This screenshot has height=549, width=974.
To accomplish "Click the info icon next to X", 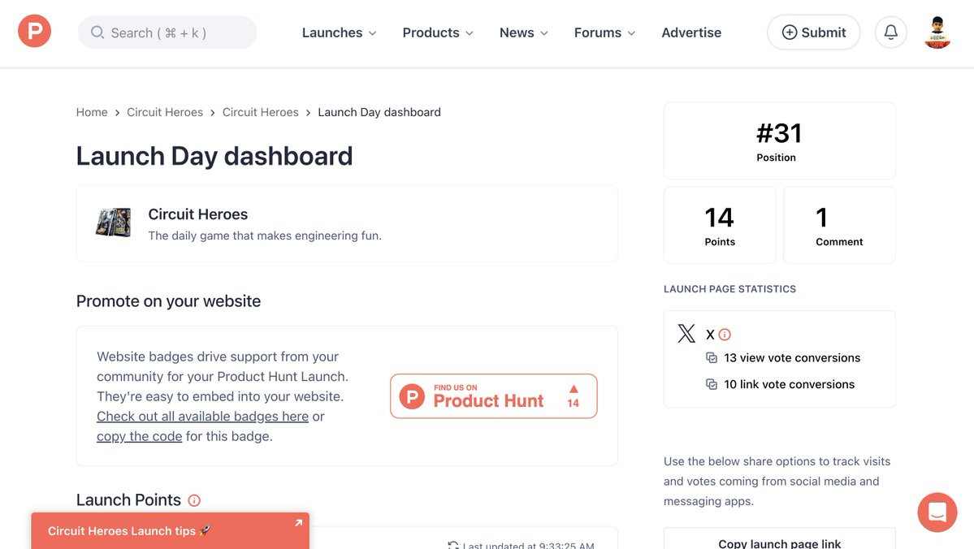I will 725,335.
